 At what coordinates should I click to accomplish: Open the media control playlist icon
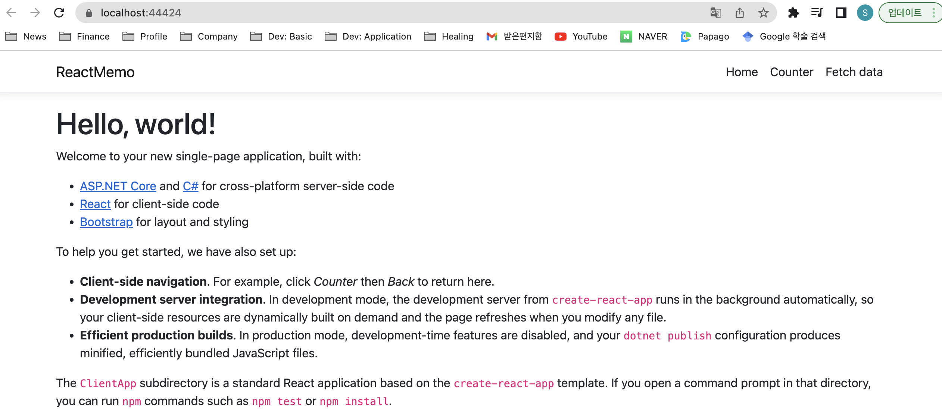point(817,13)
